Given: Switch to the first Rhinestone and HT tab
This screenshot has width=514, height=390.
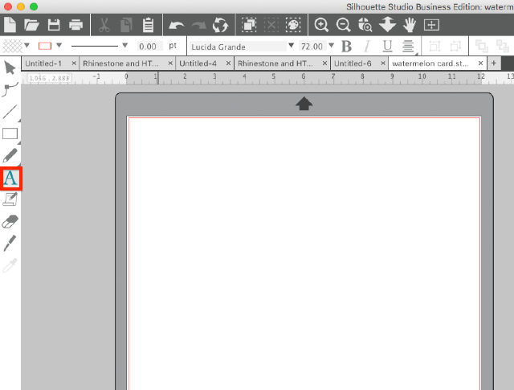Looking at the screenshot, I should (x=120, y=64).
